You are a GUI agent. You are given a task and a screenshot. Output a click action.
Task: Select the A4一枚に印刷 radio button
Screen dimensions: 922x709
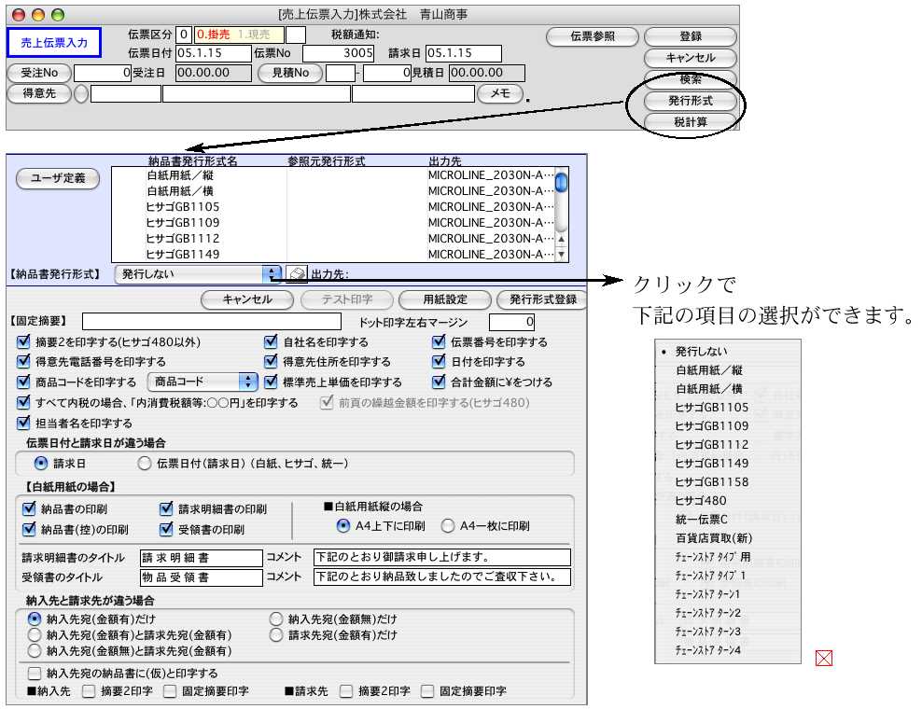pyautogui.click(x=447, y=526)
